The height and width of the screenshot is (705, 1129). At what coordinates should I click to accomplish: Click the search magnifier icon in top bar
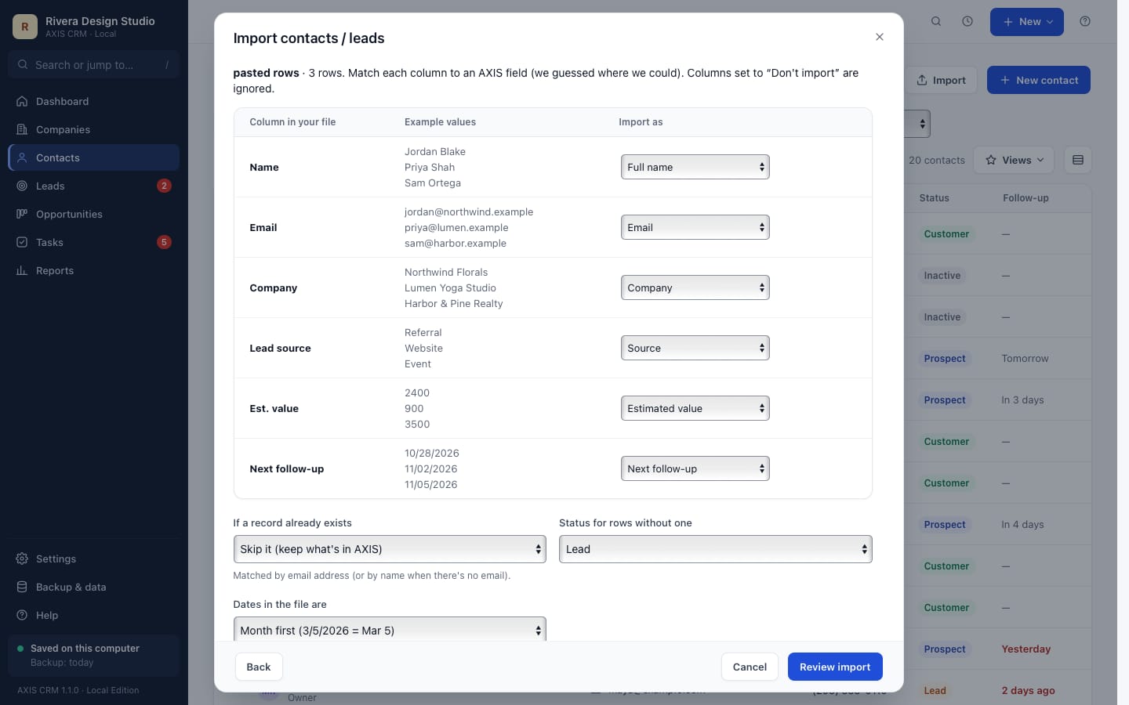point(936,22)
